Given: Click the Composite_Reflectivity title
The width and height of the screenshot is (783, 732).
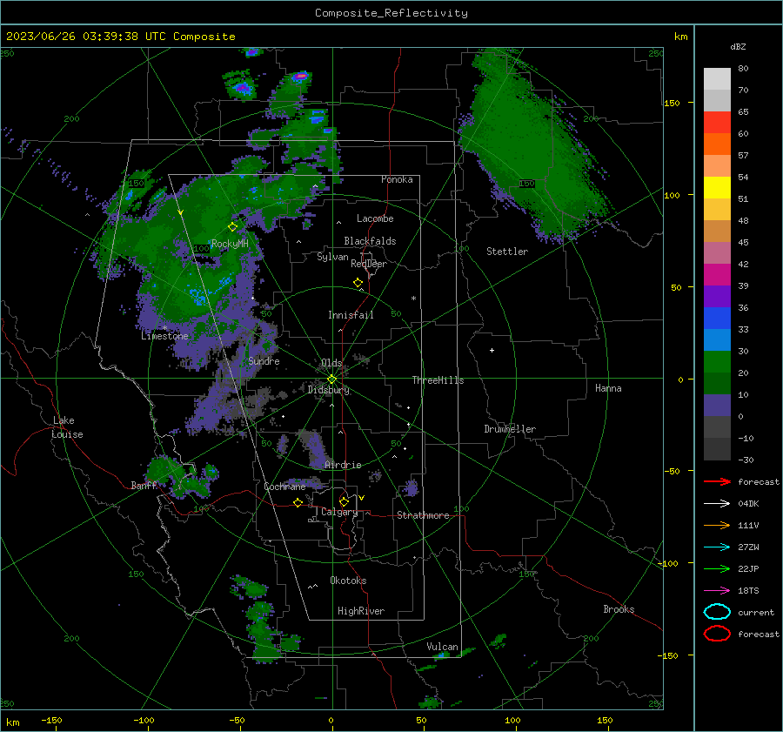Looking at the screenshot, I should tap(391, 13).
